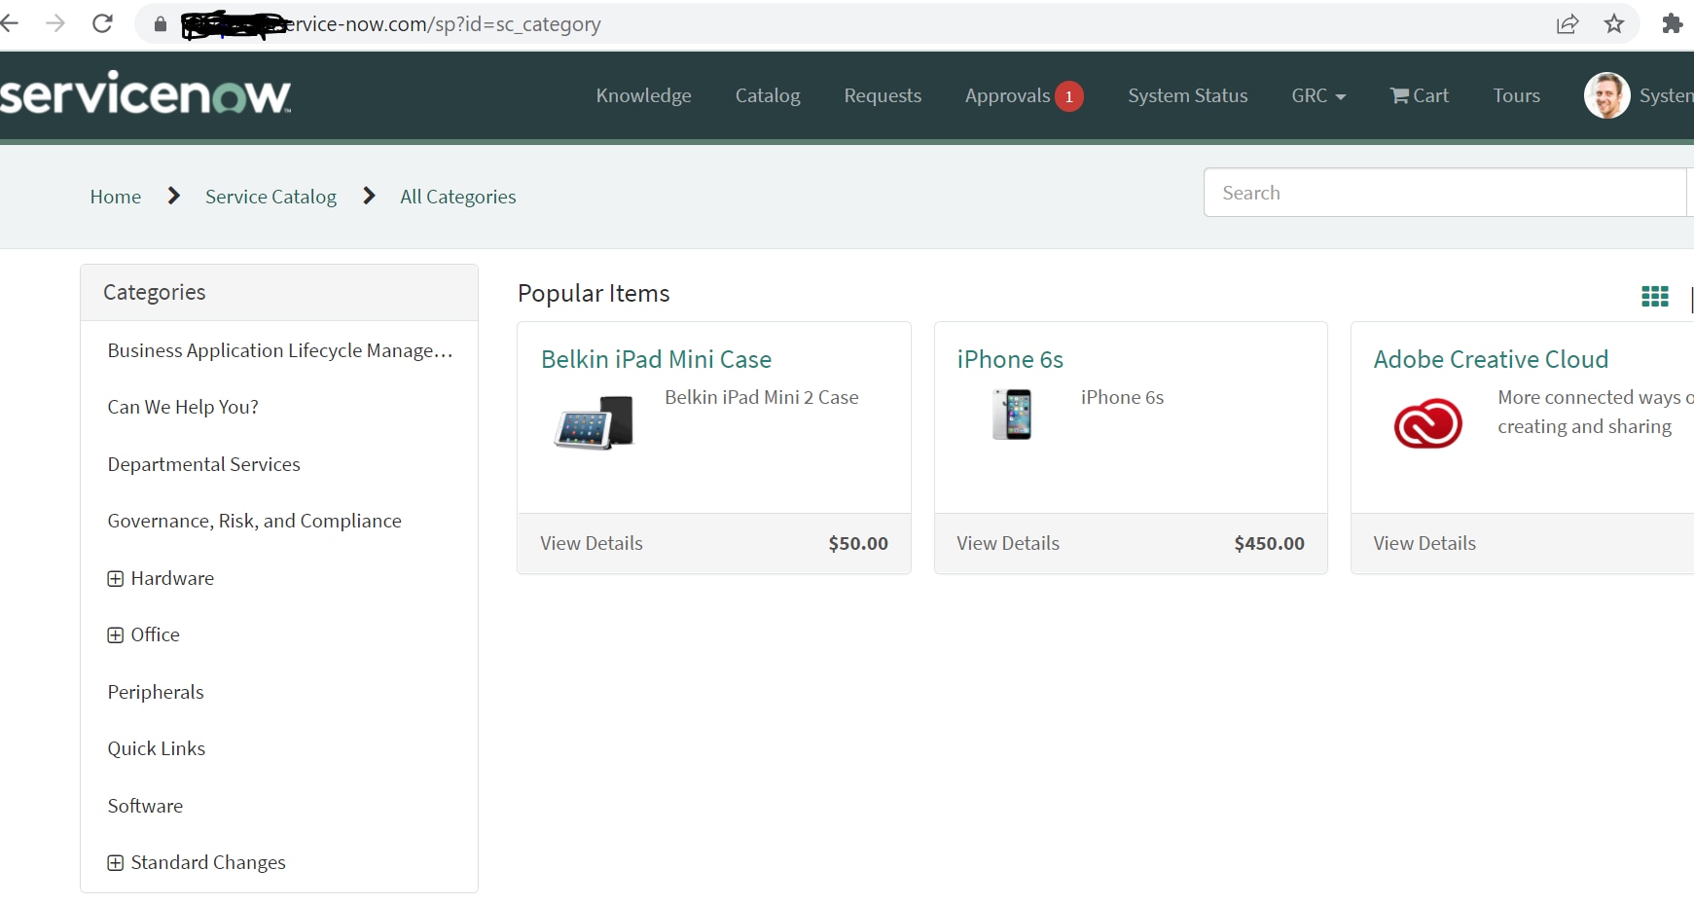The width and height of the screenshot is (1694, 906).
Task: Open the iPhone 6s title link
Action: [x=1010, y=359]
